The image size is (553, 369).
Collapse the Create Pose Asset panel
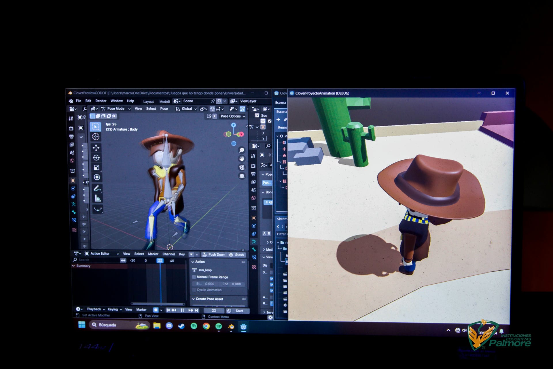pyautogui.click(x=194, y=299)
